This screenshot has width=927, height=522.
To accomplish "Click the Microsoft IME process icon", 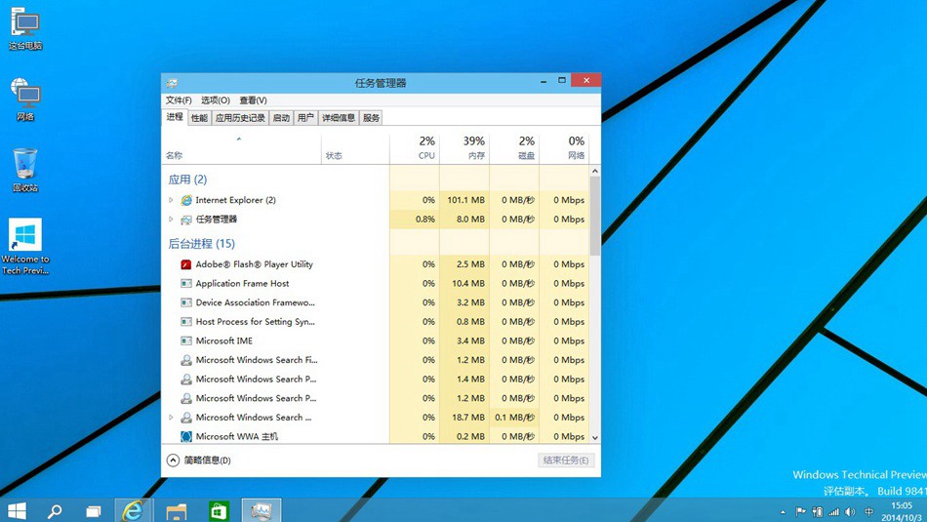I will (x=186, y=341).
